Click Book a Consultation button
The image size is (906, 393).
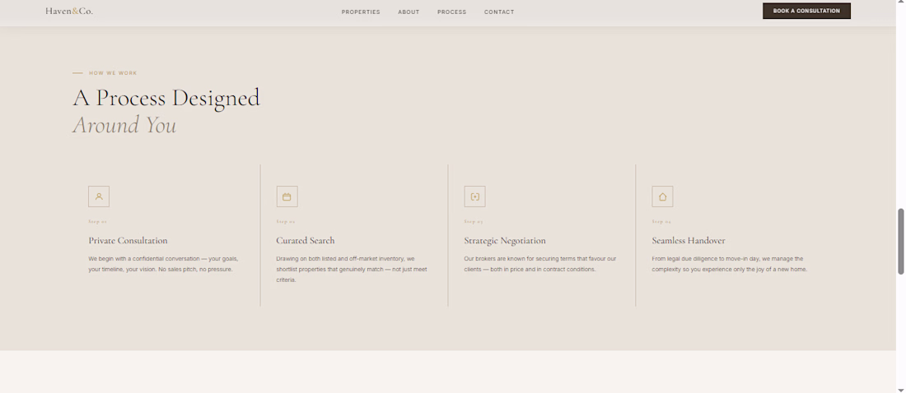(806, 11)
